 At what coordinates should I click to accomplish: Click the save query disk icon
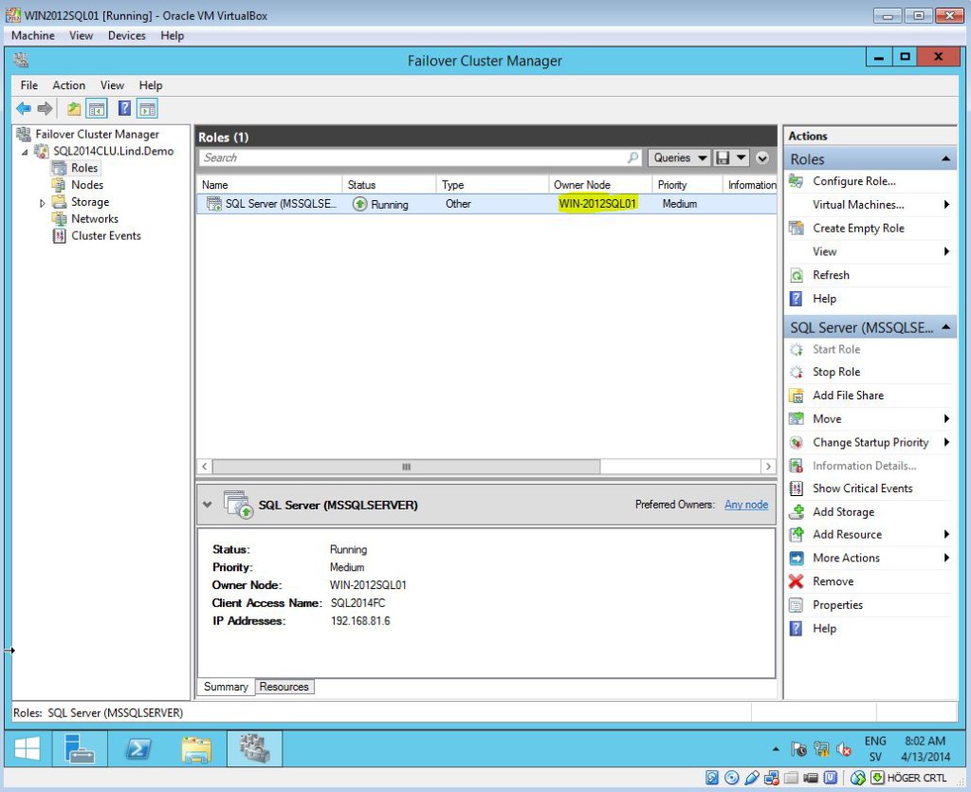point(722,157)
